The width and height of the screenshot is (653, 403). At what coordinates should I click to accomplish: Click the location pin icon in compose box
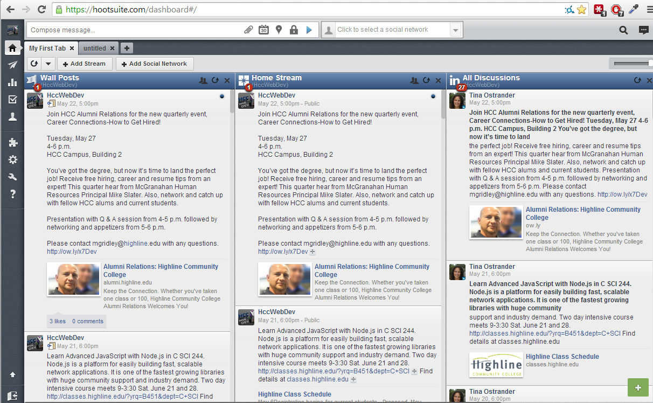(279, 30)
